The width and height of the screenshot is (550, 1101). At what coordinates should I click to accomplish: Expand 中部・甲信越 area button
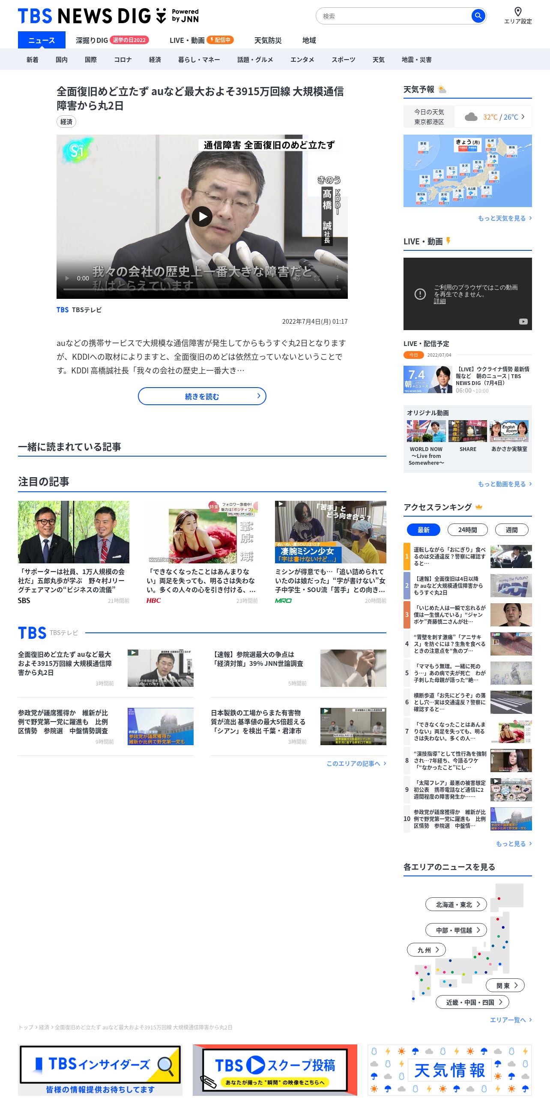tap(456, 930)
